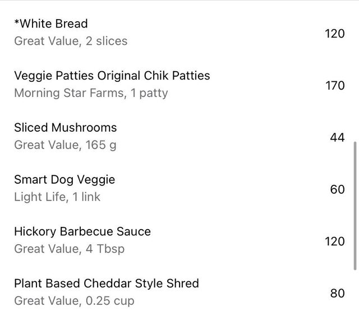Click the asterisk before White Bread
Image resolution: width=359 pixels, height=326 pixels.
(16, 22)
